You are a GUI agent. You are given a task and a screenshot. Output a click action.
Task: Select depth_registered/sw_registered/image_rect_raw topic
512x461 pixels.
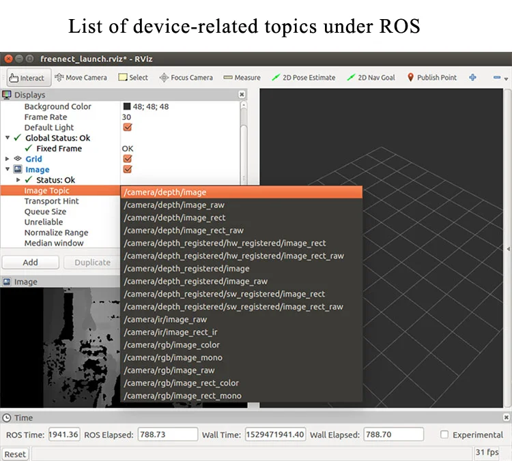[241, 307]
